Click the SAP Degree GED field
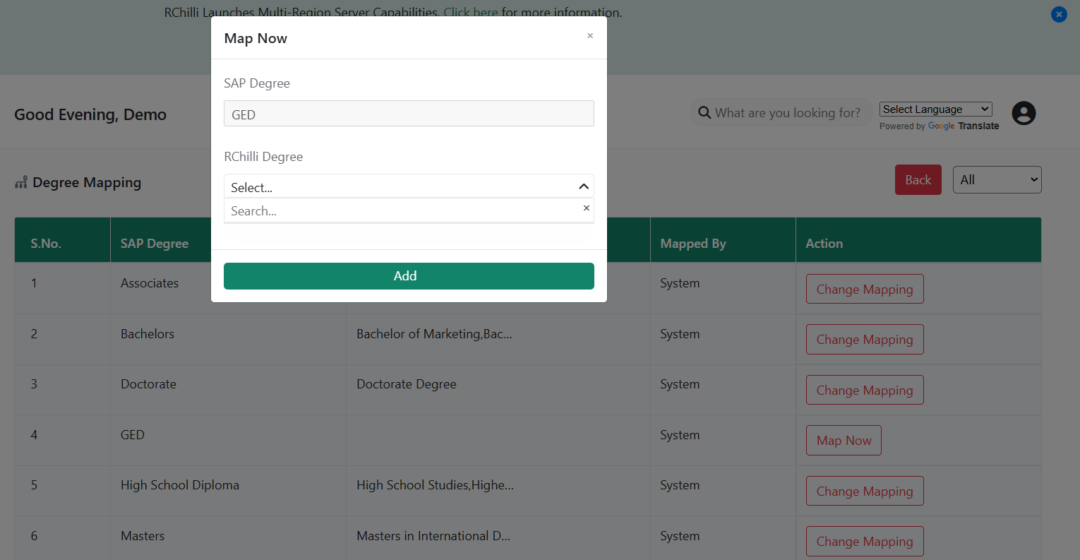Image resolution: width=1080 pixels, height=560 pixels. tap(409, 114)
